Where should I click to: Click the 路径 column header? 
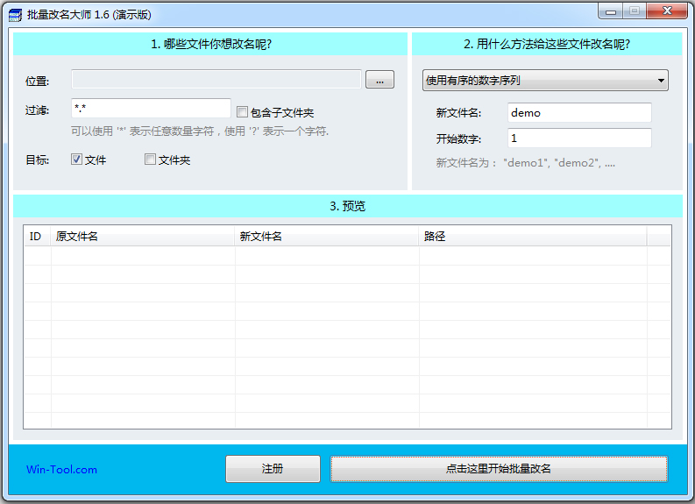[533, 237]
